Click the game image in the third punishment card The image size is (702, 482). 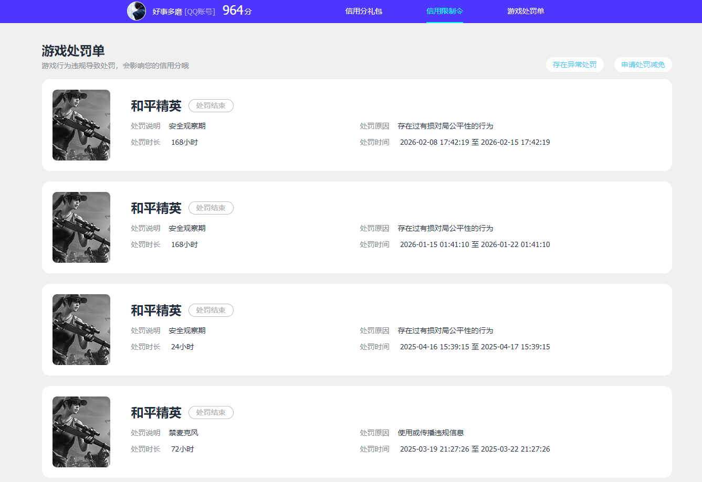coord(81,329)
